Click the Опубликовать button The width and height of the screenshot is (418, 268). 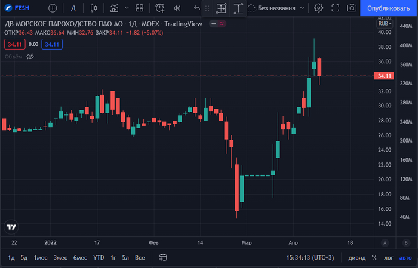(388, 8)
